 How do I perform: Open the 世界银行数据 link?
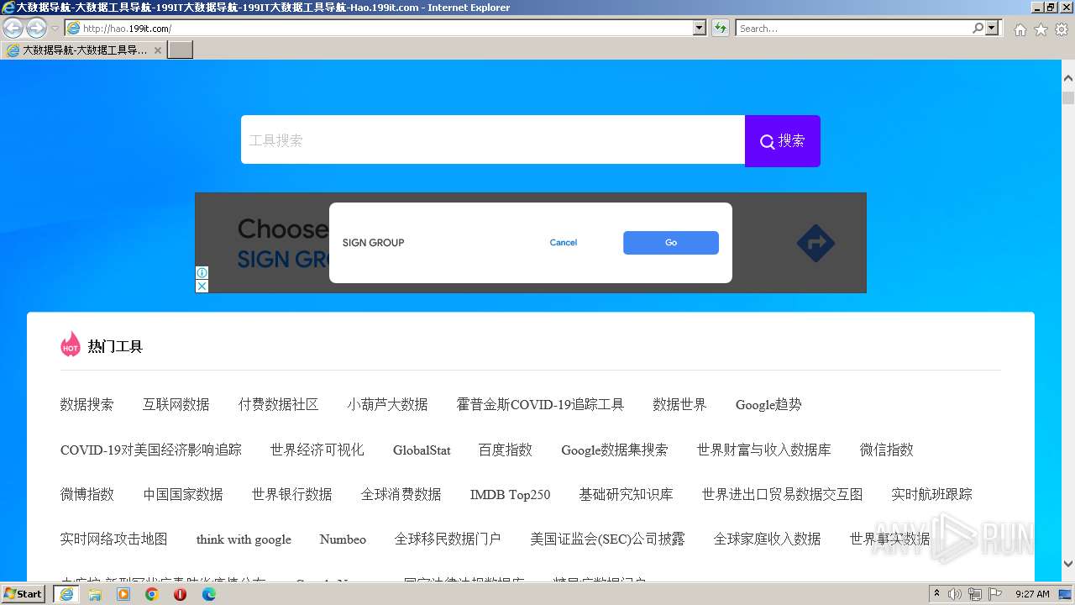[292, 494]
